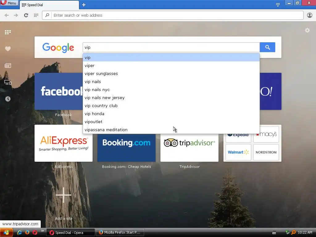316x237 pixels.
Task: Select the 'vip nails nyc' suggestion
Action: click(171, 90)
